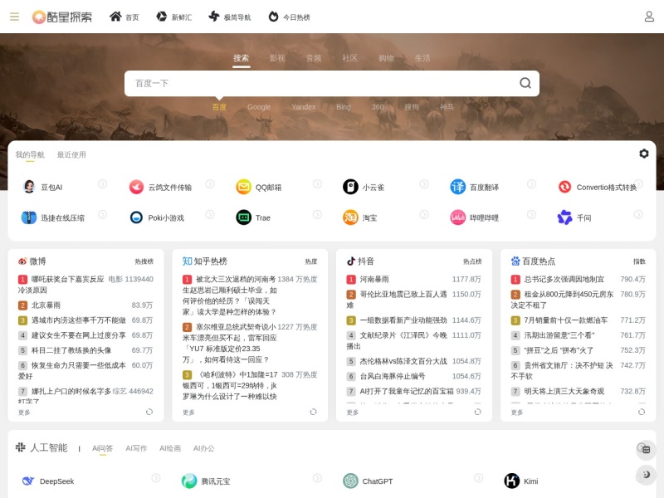Open the 淘宝 icon
Image resolution: width=664 pixels, height=498 pixels.
350,217
